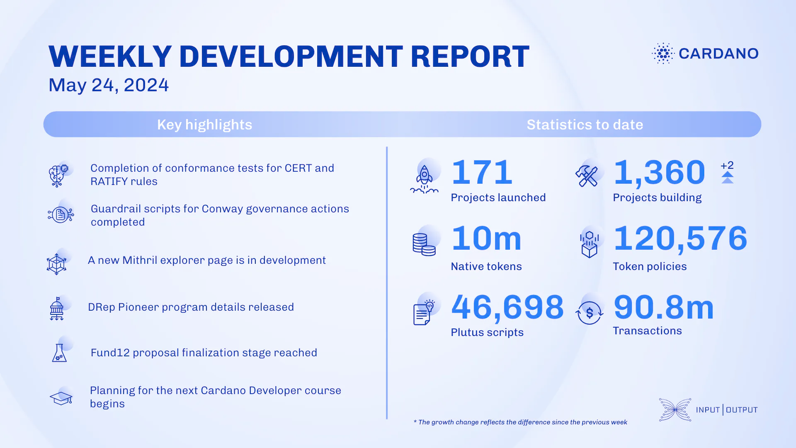Click the +2 growth arrows indicator
The image size is (796, 448).
pyautogui.click(x=727, y=172)
